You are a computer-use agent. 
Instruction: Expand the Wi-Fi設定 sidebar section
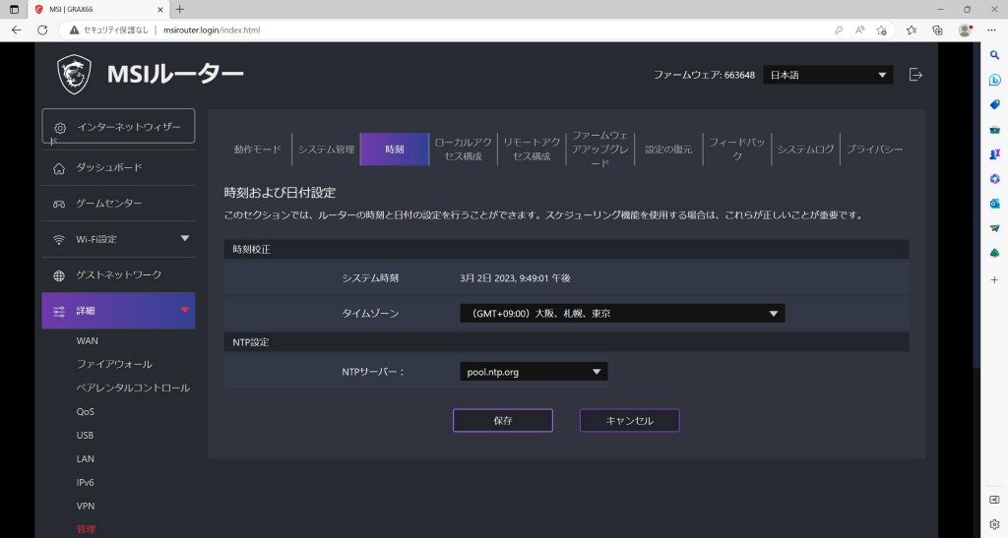(x=184, y=239)
